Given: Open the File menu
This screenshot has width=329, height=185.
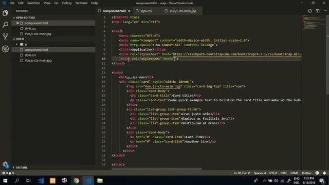Looking at the screenshot, I should click(12, 3).
